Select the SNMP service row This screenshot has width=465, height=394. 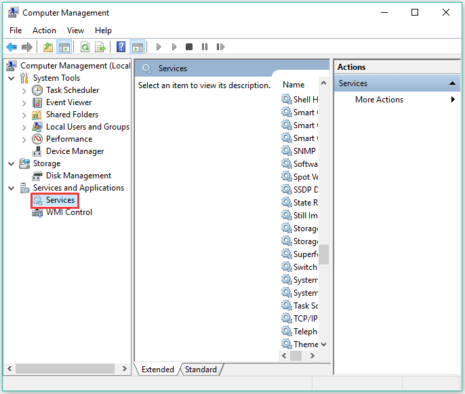[300, 151]
